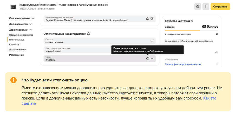Screen dimensions: 235x115
Task: Click the 65 баллов score text
Action: click(210, 27)
